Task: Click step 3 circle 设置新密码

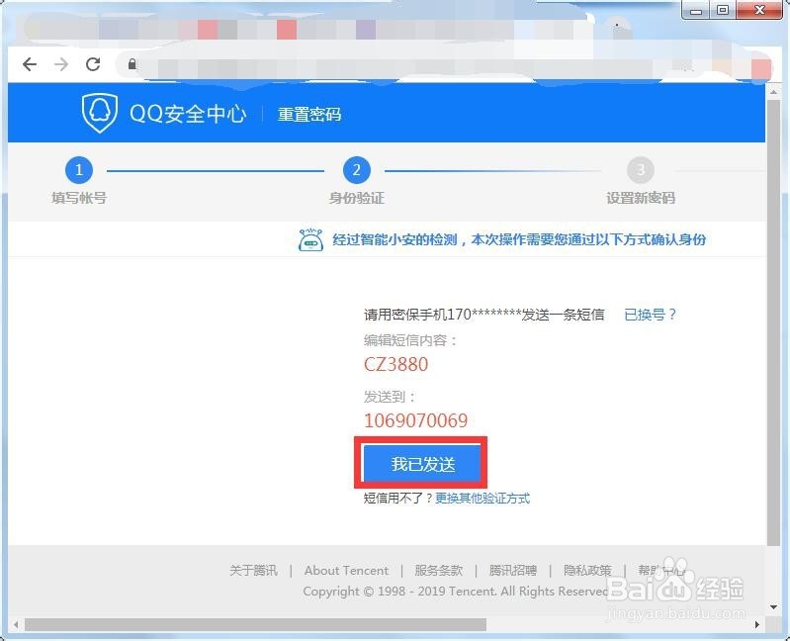Action: [641, 170]
